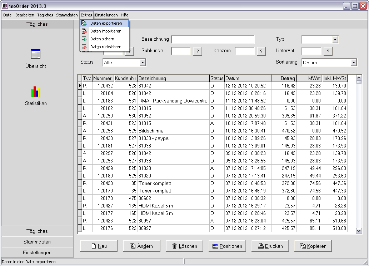Click the Bildschirme description cell

coord(174,131)
